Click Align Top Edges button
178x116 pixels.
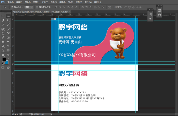(x=56, y=7)
